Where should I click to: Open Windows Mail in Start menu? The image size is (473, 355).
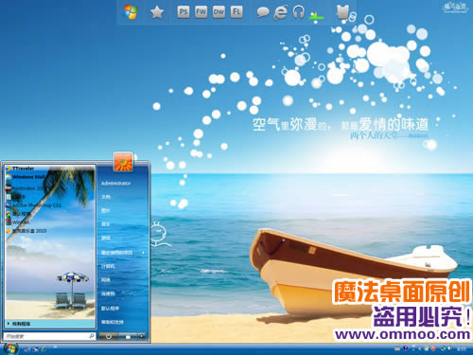click(x=26, y=177)
